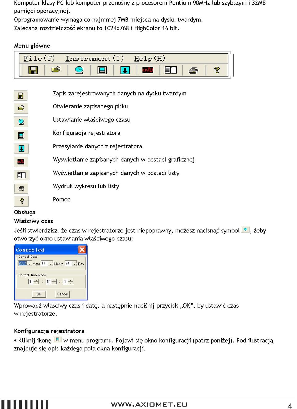The height and width of the screenshot is (409, 297).
Task: Click the 'Menu główne' heading
Action: pos(32,46)
